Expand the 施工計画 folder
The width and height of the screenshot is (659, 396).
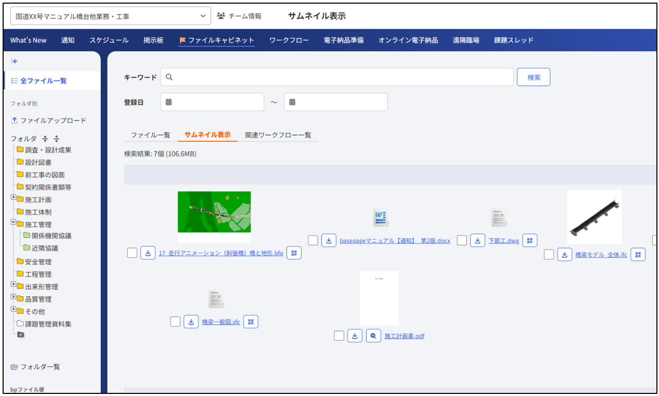click(14, 198)
